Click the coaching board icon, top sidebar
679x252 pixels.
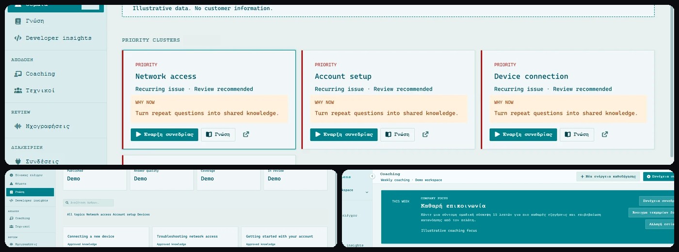[x=18, y=74]
